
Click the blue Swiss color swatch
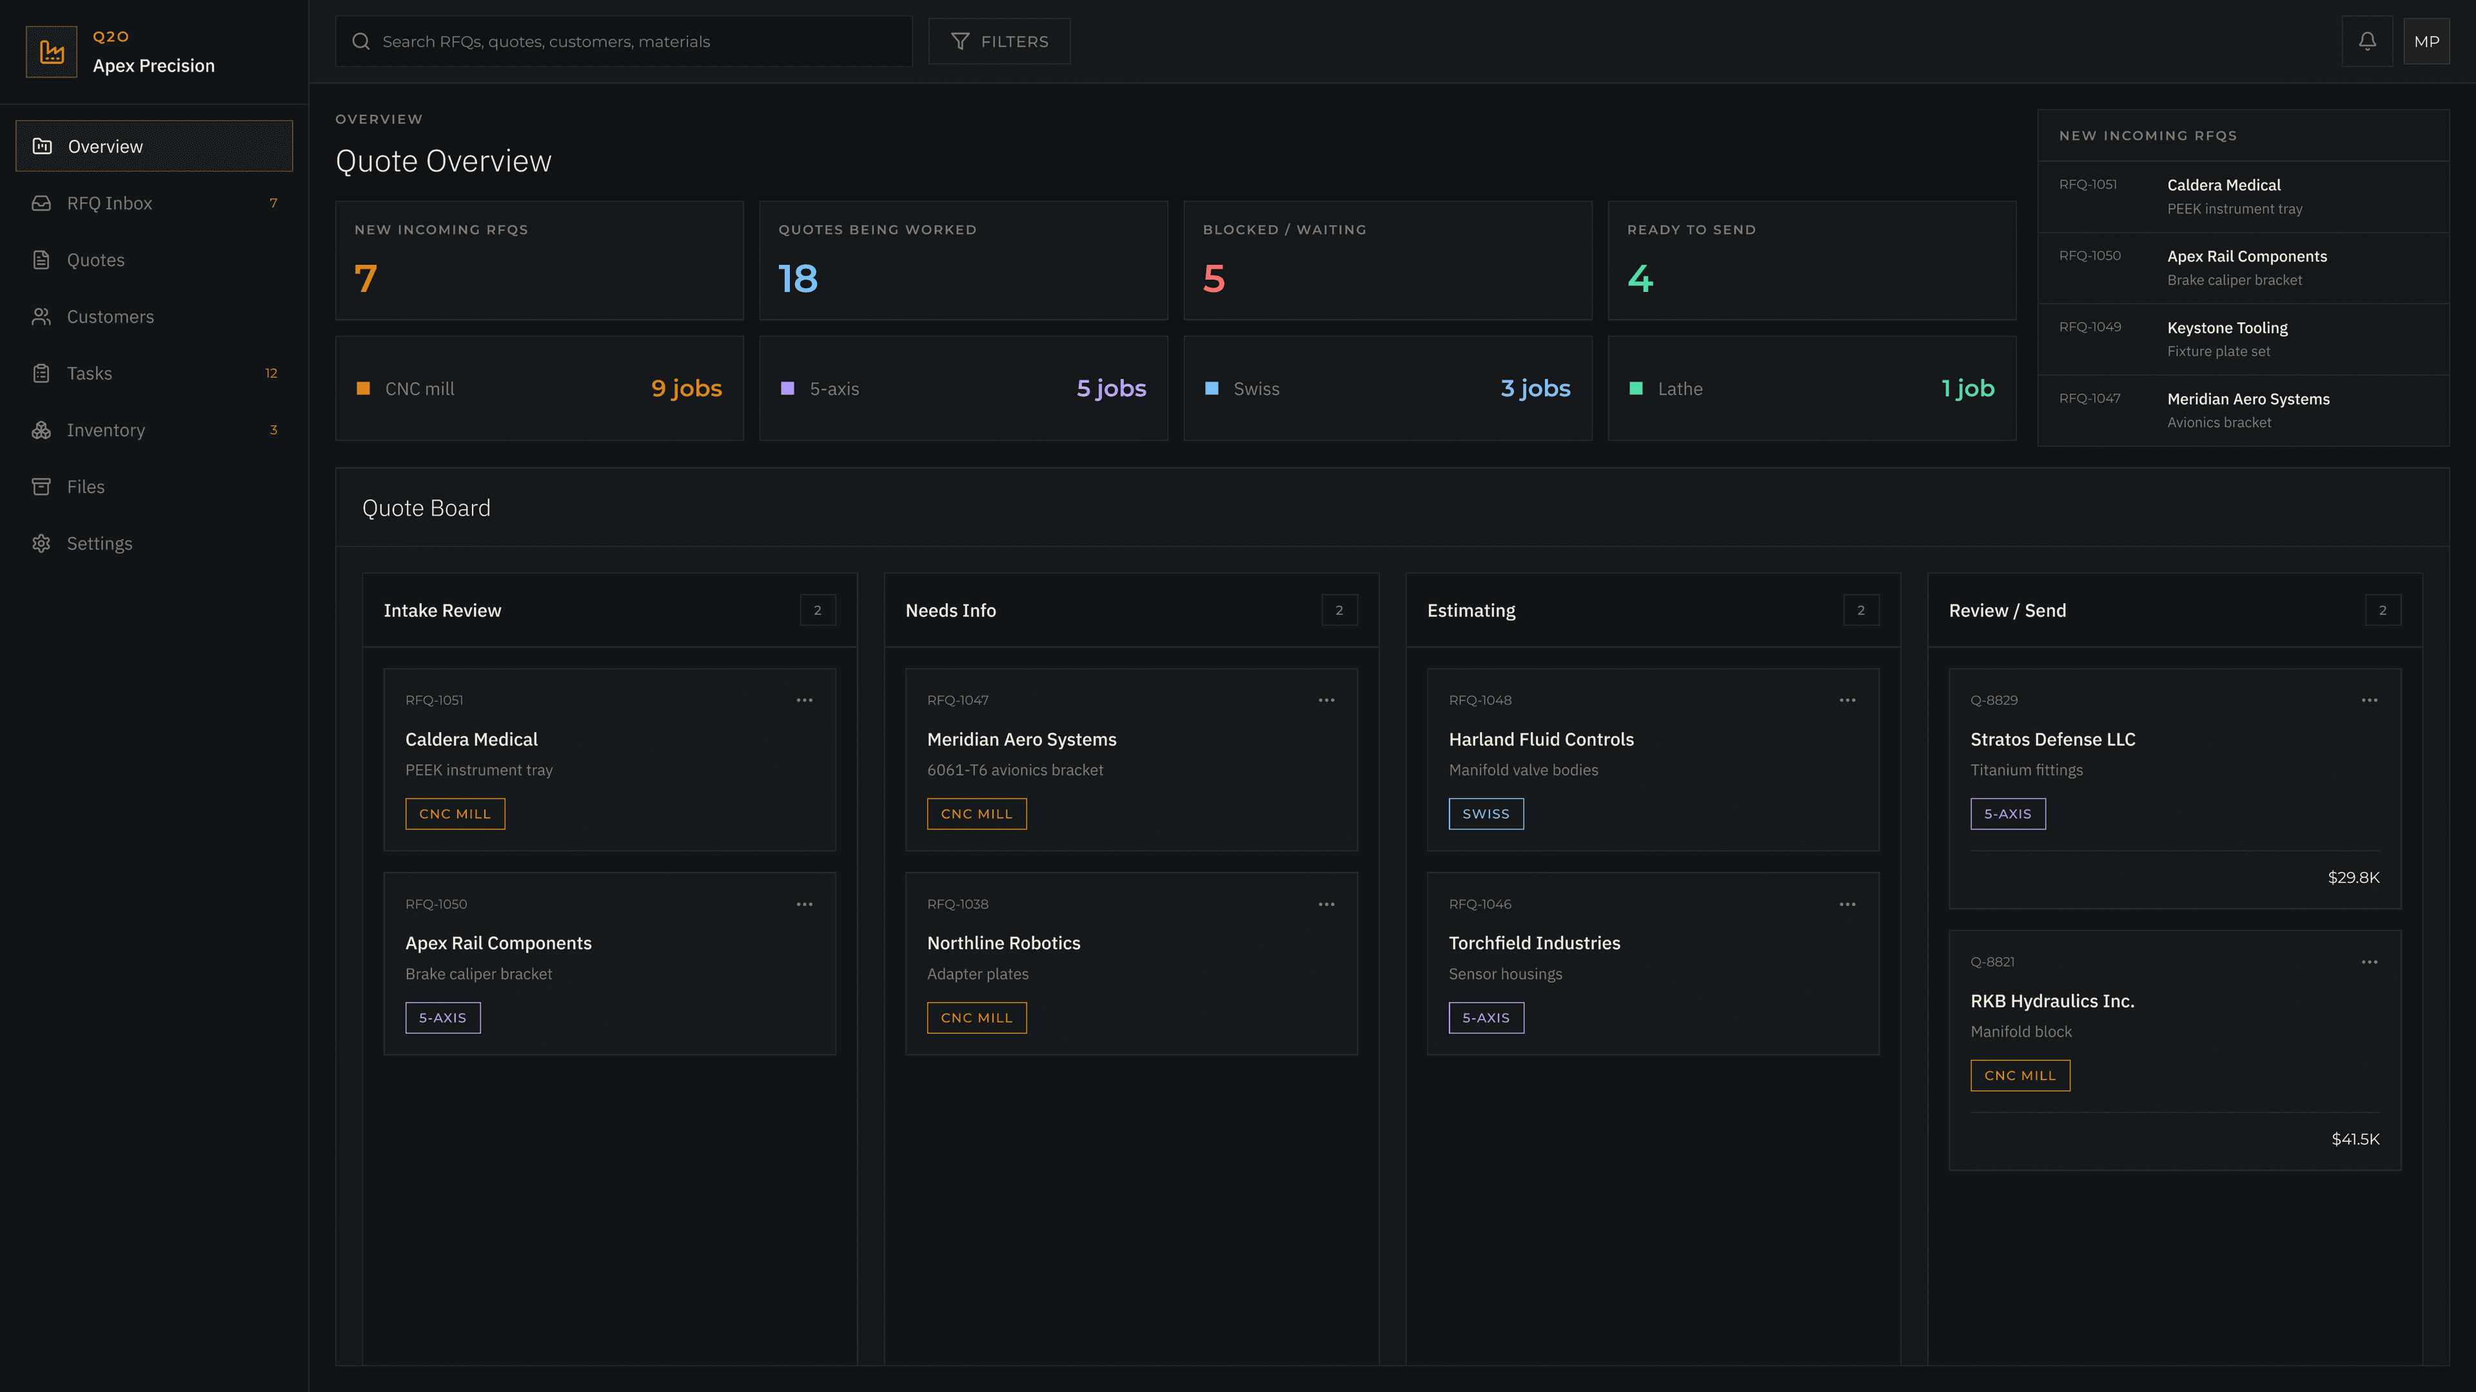pyautogui.click(x=1212, y=388)
